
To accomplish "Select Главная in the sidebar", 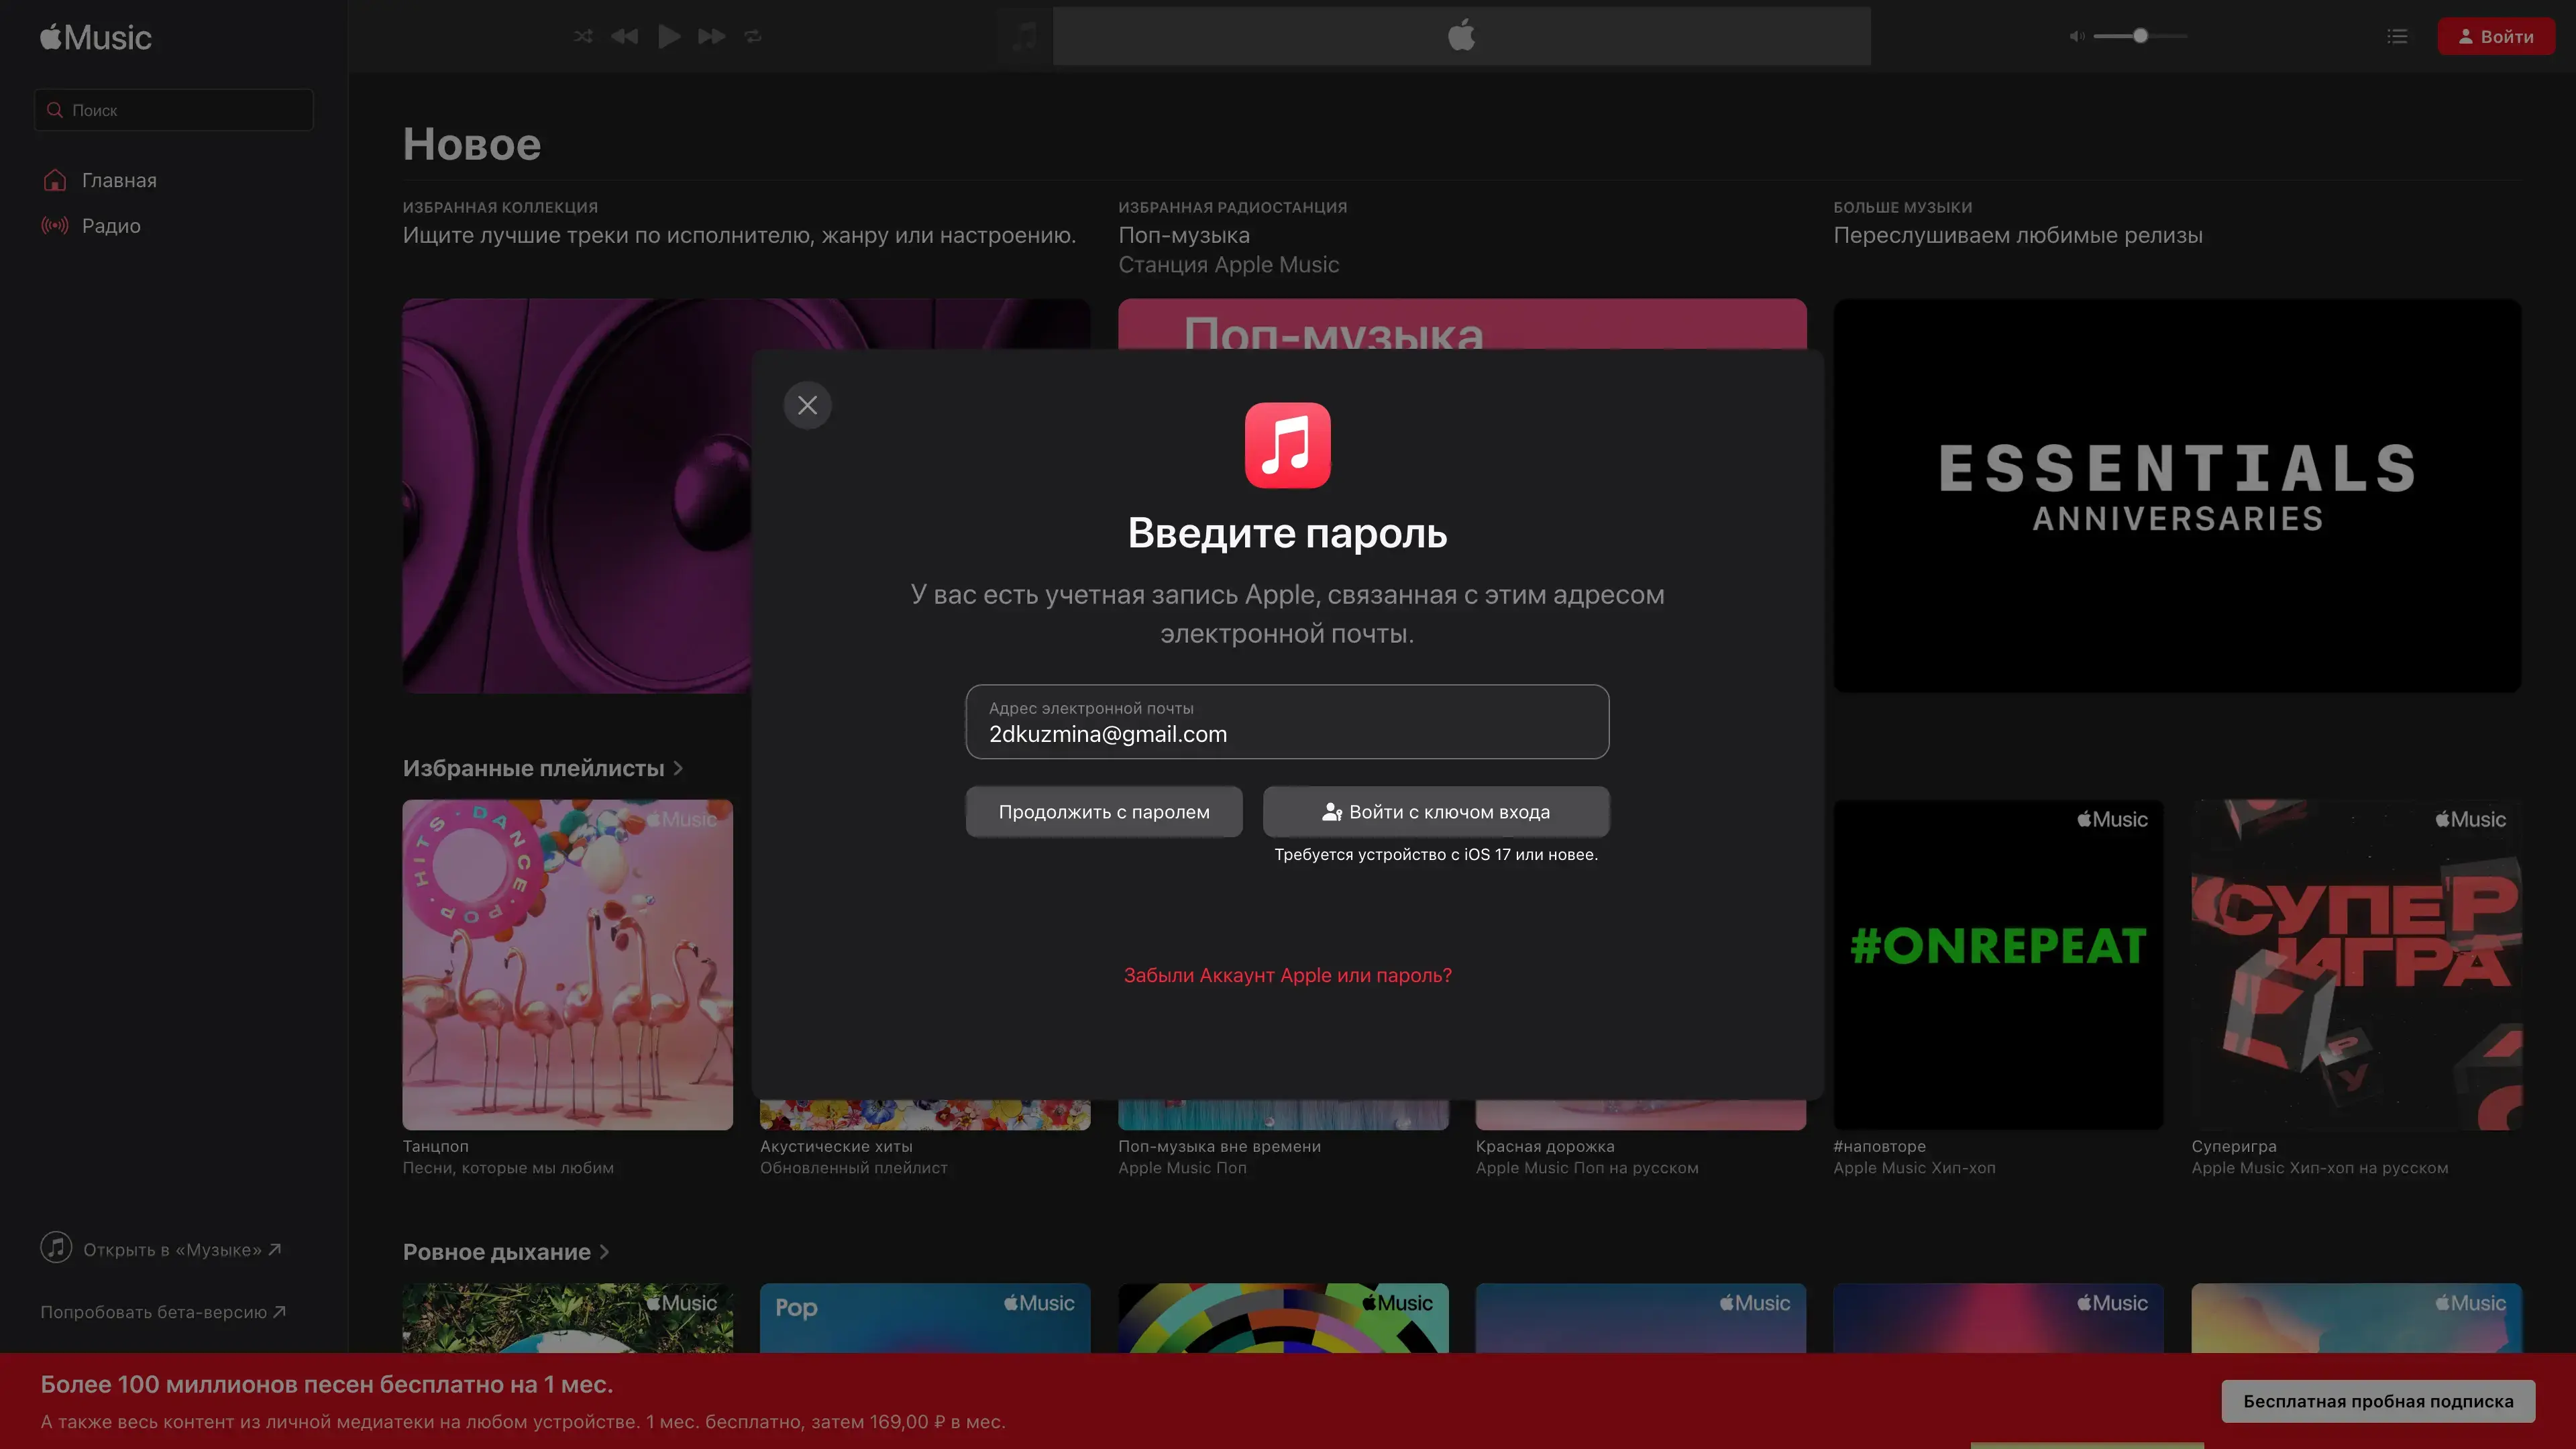I will (x=119, y=180).
